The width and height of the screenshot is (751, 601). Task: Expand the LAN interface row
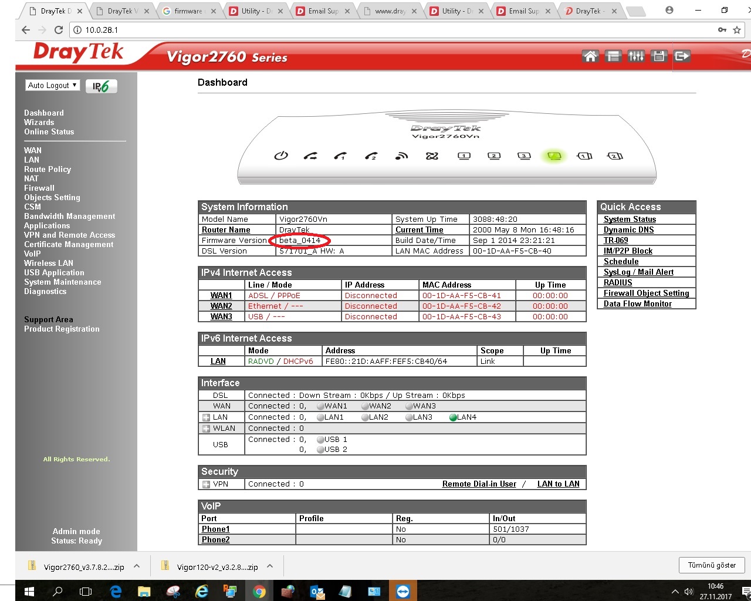pos(206,418)
